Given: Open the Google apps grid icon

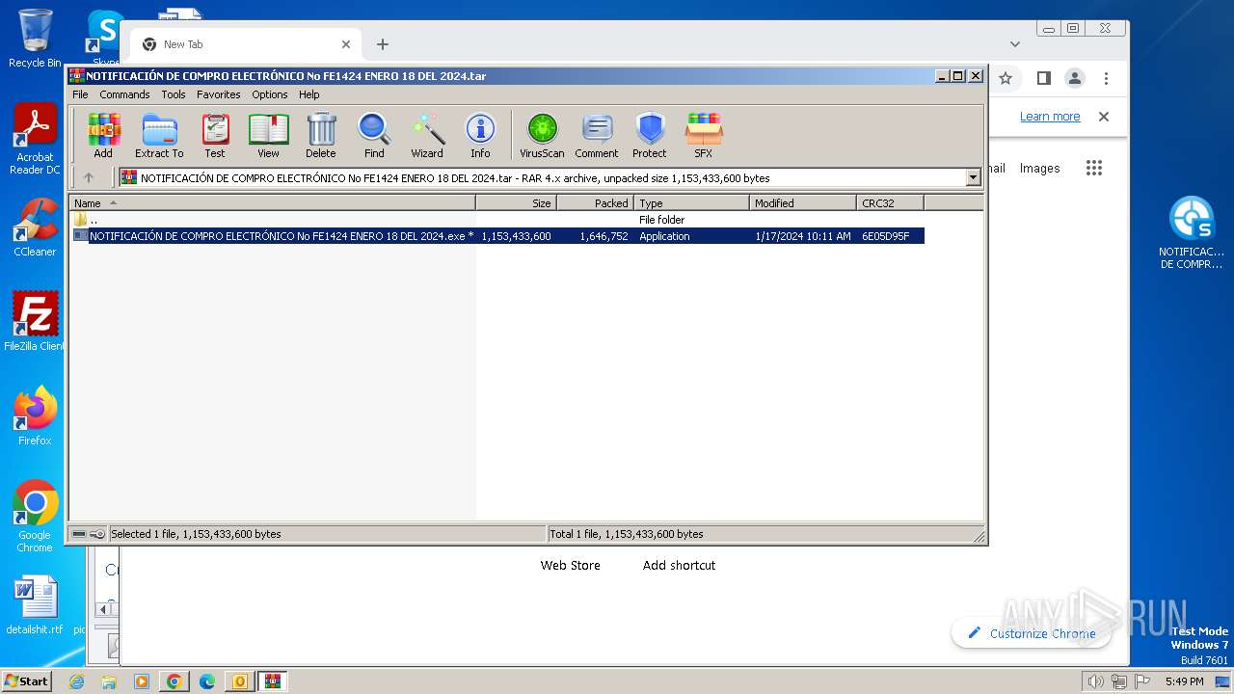Looking at the screenshot, I should click(x=1093, y=168).
